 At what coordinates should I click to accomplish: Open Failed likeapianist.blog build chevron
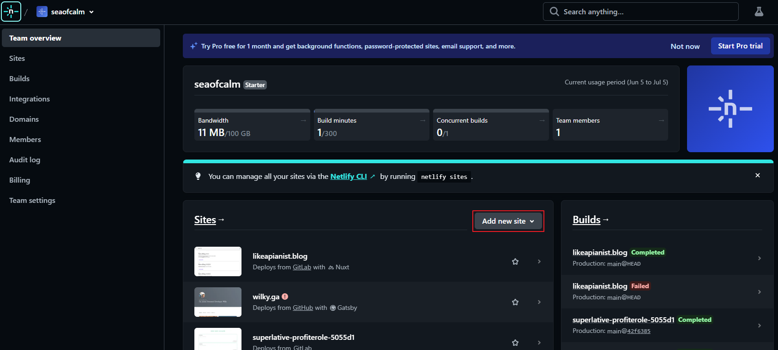click(x=760, y=292)
